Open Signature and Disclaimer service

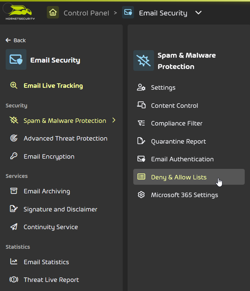[x=61, y=209]
